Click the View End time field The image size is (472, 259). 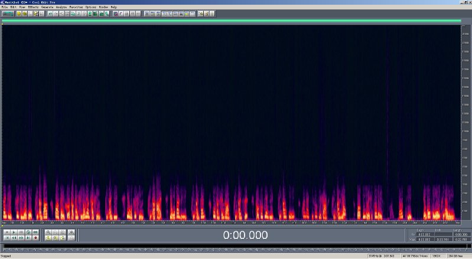443,240
